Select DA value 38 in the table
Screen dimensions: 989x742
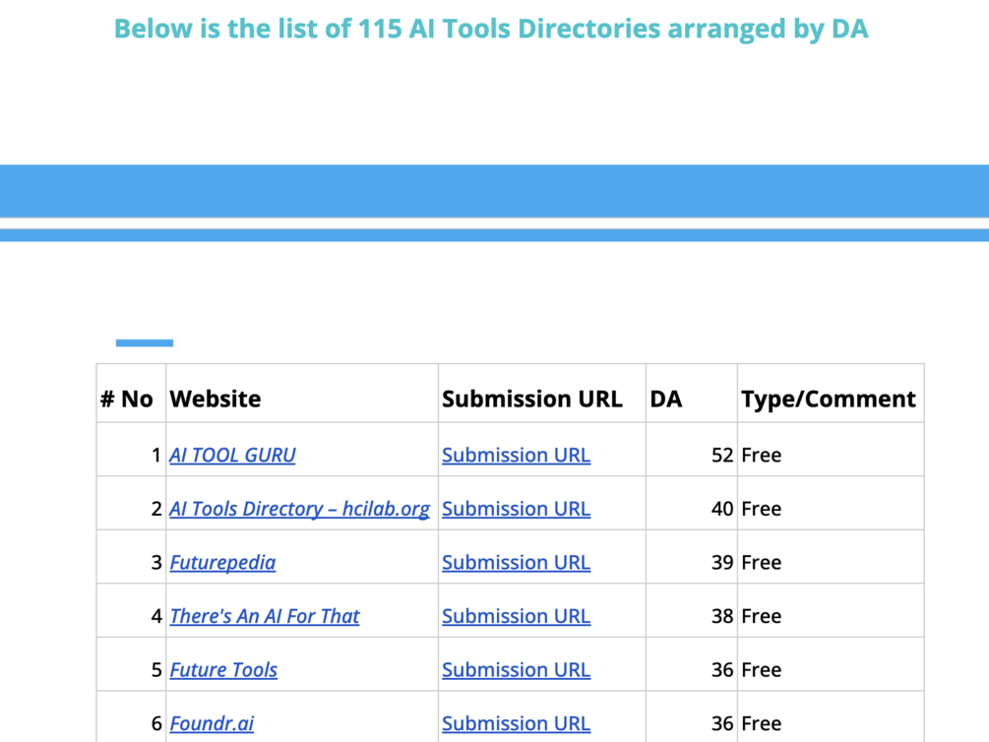[722, 616]
